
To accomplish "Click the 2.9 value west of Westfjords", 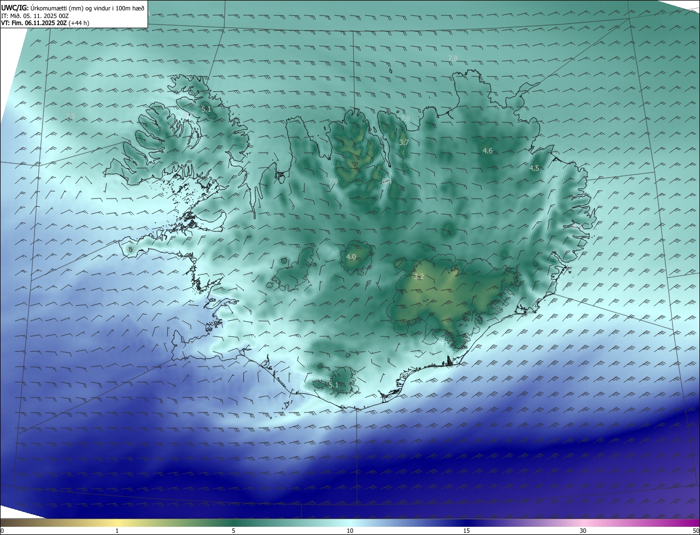I will coord(71,116).
